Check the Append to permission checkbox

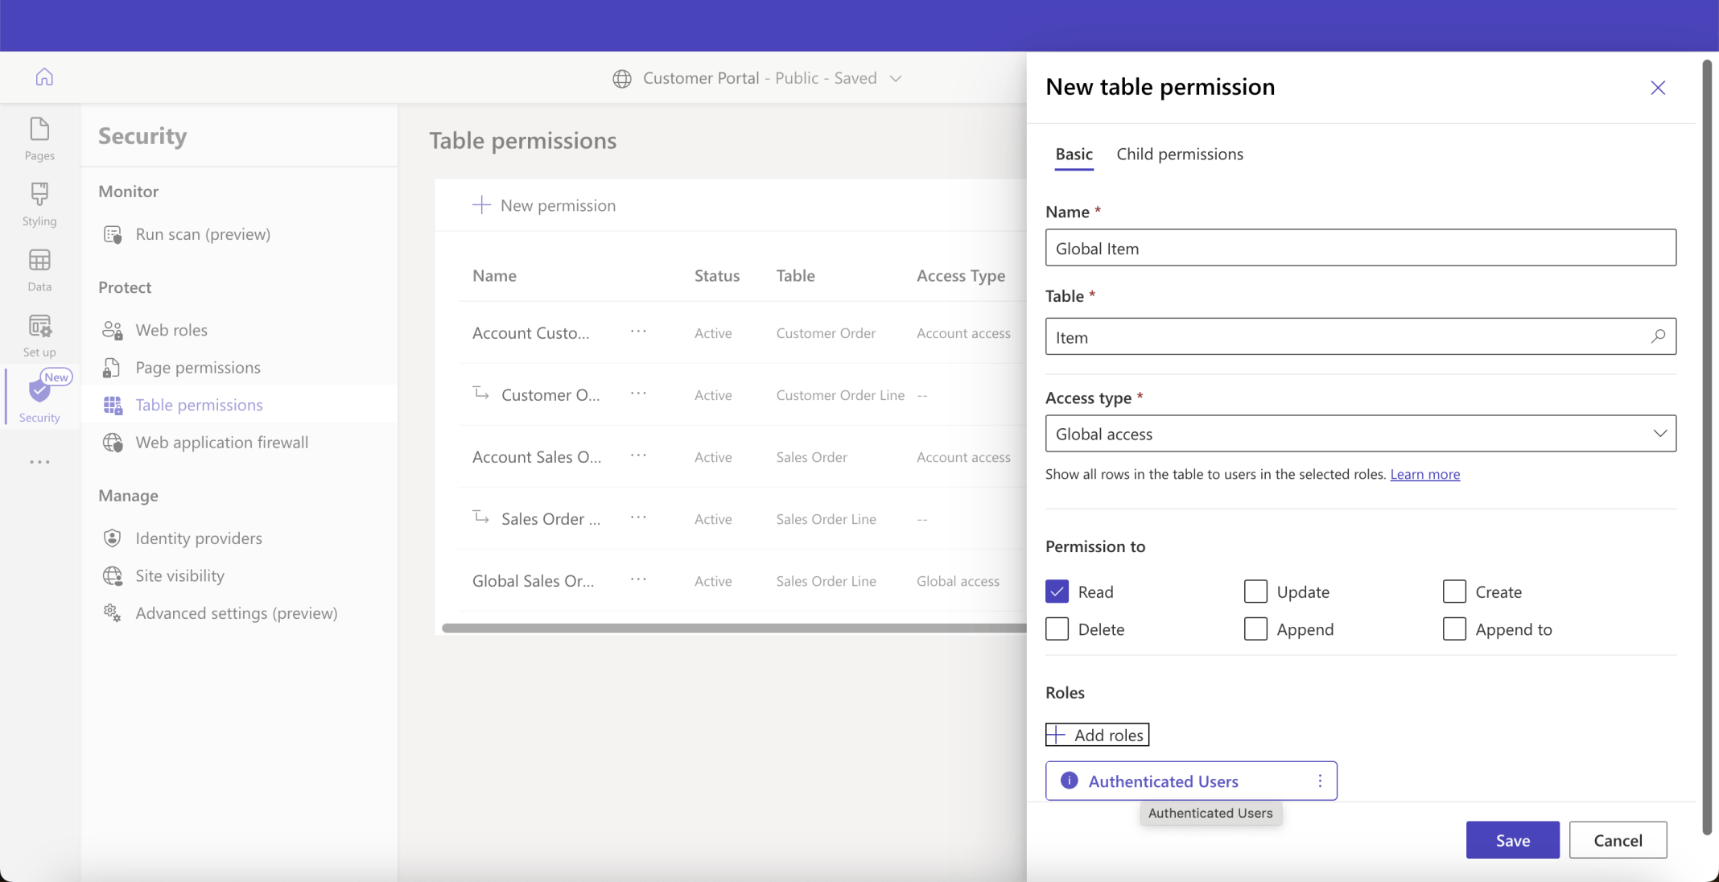(1454, 629)
